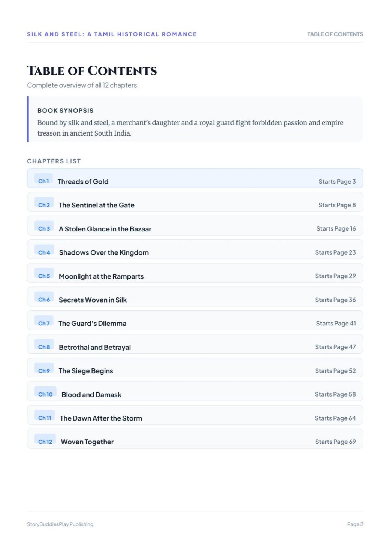Click the Book Synopsis box
The image size is (390, 552).
195,119
